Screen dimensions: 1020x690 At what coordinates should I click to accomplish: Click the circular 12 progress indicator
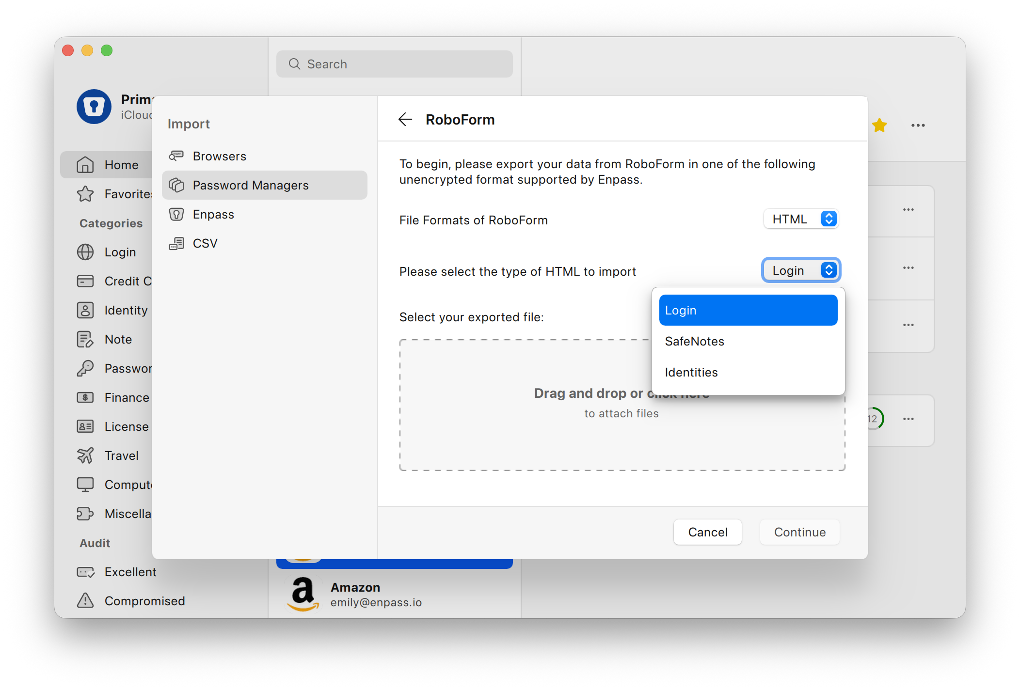tap(876, 419)
